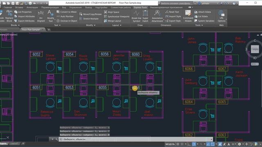
Task: Click Import Style tool
Action: pyautogui.click(x=173, y=16)
